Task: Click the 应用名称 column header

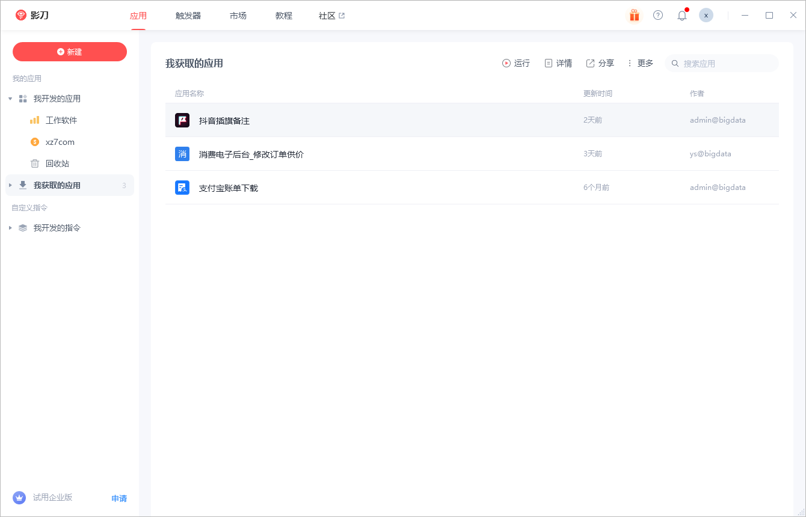Action: pyautogui.click(x=189, y=93)
